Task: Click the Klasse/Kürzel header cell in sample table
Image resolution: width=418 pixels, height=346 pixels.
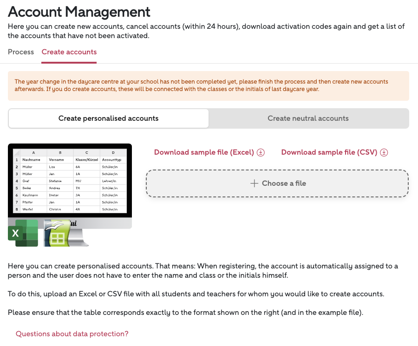Action: 86,159
